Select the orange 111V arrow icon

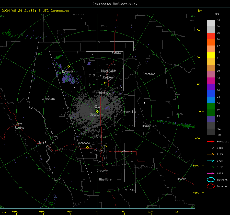(211, 154)
